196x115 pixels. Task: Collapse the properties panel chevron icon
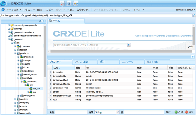pyautogui.click(x=193, y=57)
